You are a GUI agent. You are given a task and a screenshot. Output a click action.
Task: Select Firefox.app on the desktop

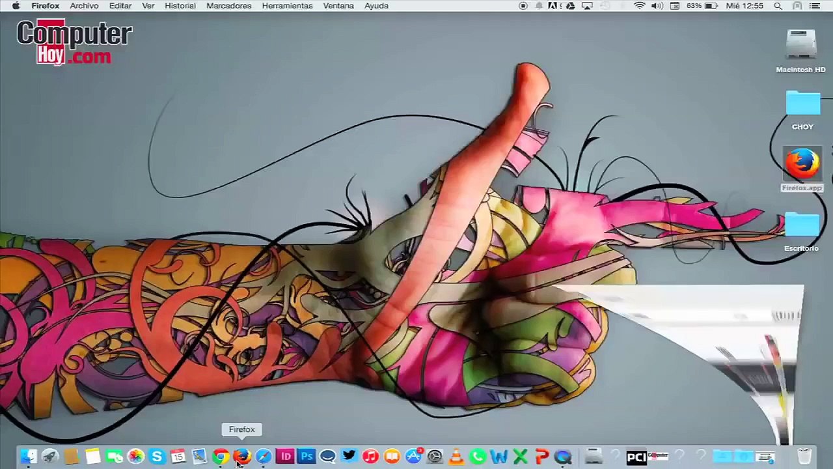tap(802, 169)
